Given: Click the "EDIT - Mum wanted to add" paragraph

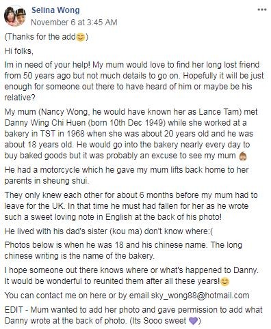Looking at the screenshot, I should [x=133, y=315].
